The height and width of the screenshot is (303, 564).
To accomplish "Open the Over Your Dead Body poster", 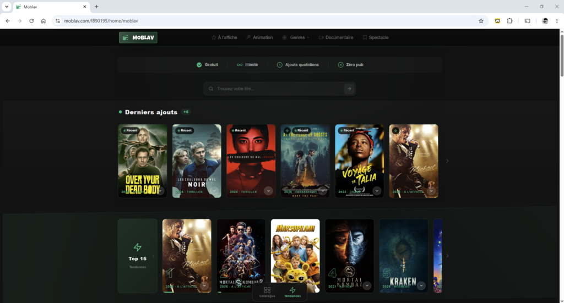I will coord(143,161).
